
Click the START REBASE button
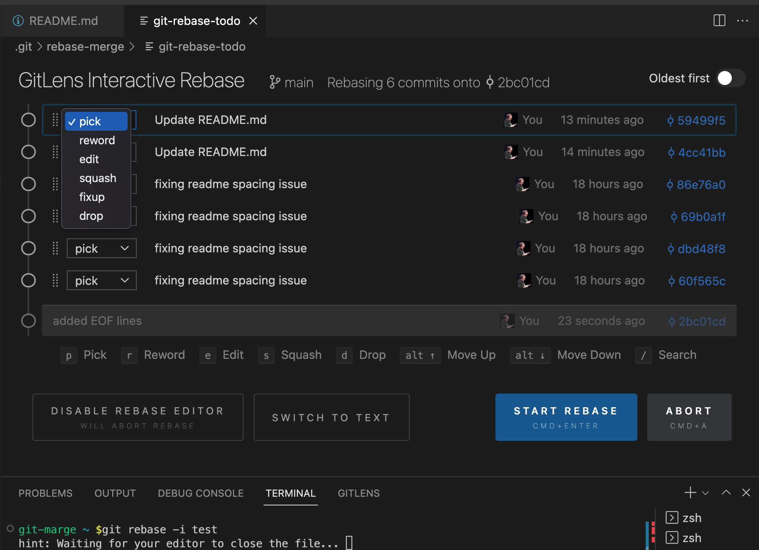566,417
